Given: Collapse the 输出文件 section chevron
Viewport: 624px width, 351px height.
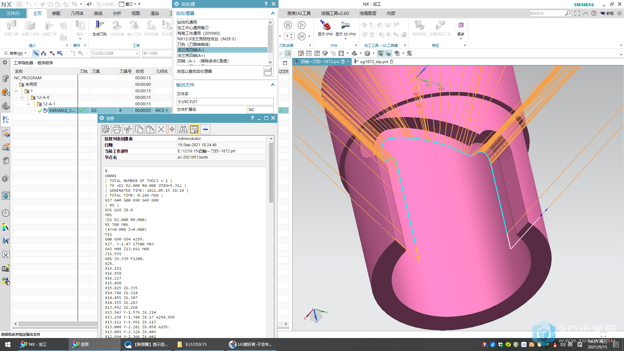Looking at the screenshot, I should pos(273,85).
